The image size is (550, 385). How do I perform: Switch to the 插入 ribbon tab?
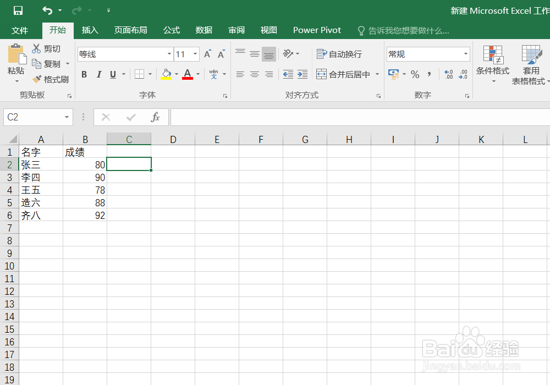click(x=90, y=30)
